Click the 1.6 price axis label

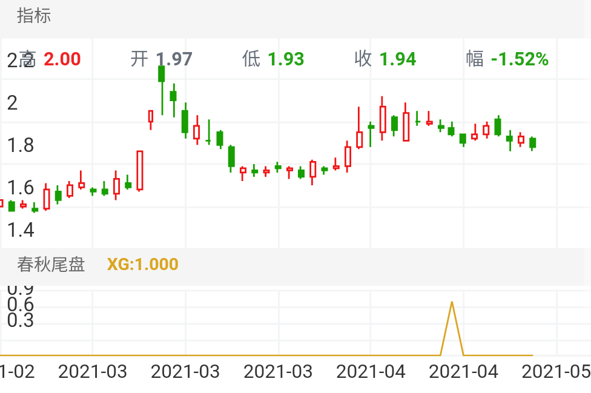coord(21,188)
